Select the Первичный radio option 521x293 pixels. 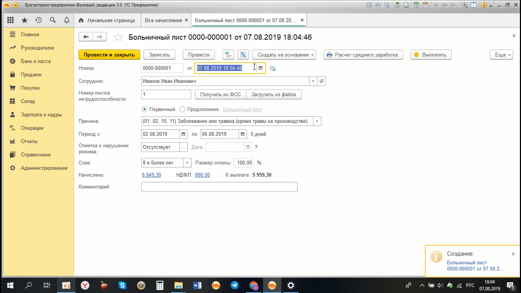coord(144,109)
